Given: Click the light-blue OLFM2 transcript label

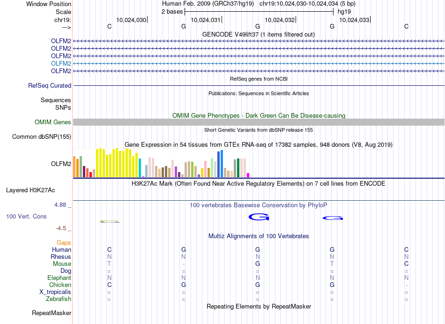Looking at the screenshot, I should click(61, 63).
